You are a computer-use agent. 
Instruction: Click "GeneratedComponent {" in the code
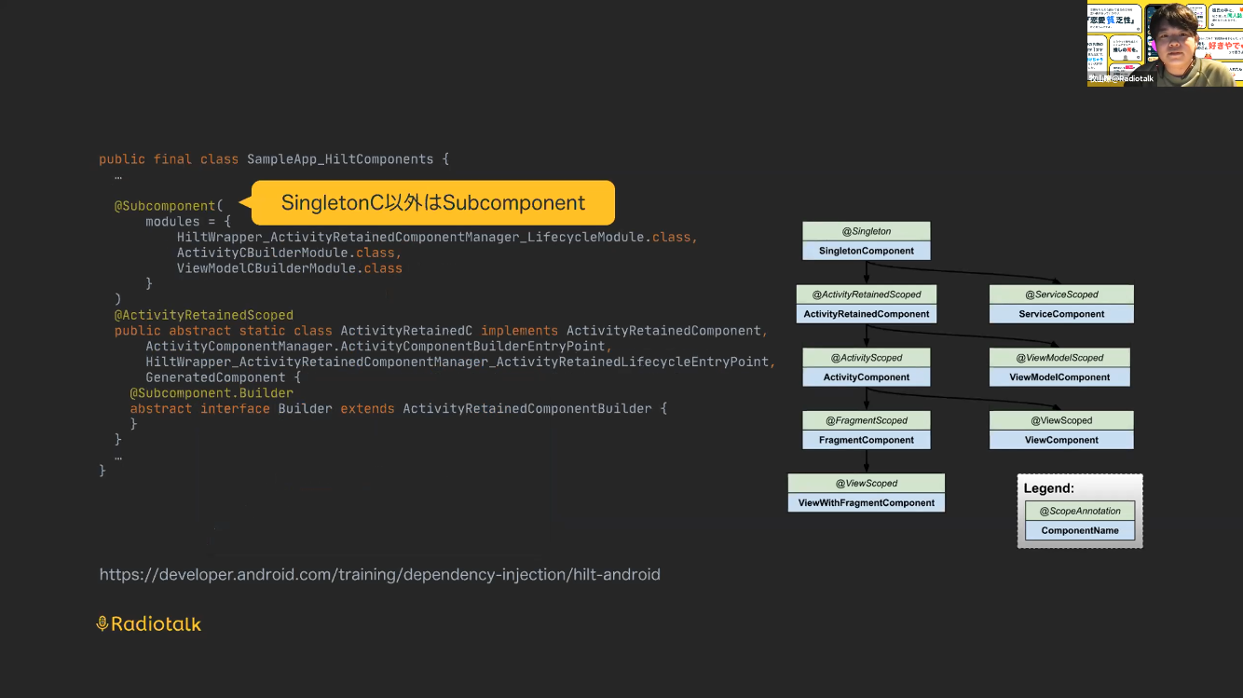[224, 377]
